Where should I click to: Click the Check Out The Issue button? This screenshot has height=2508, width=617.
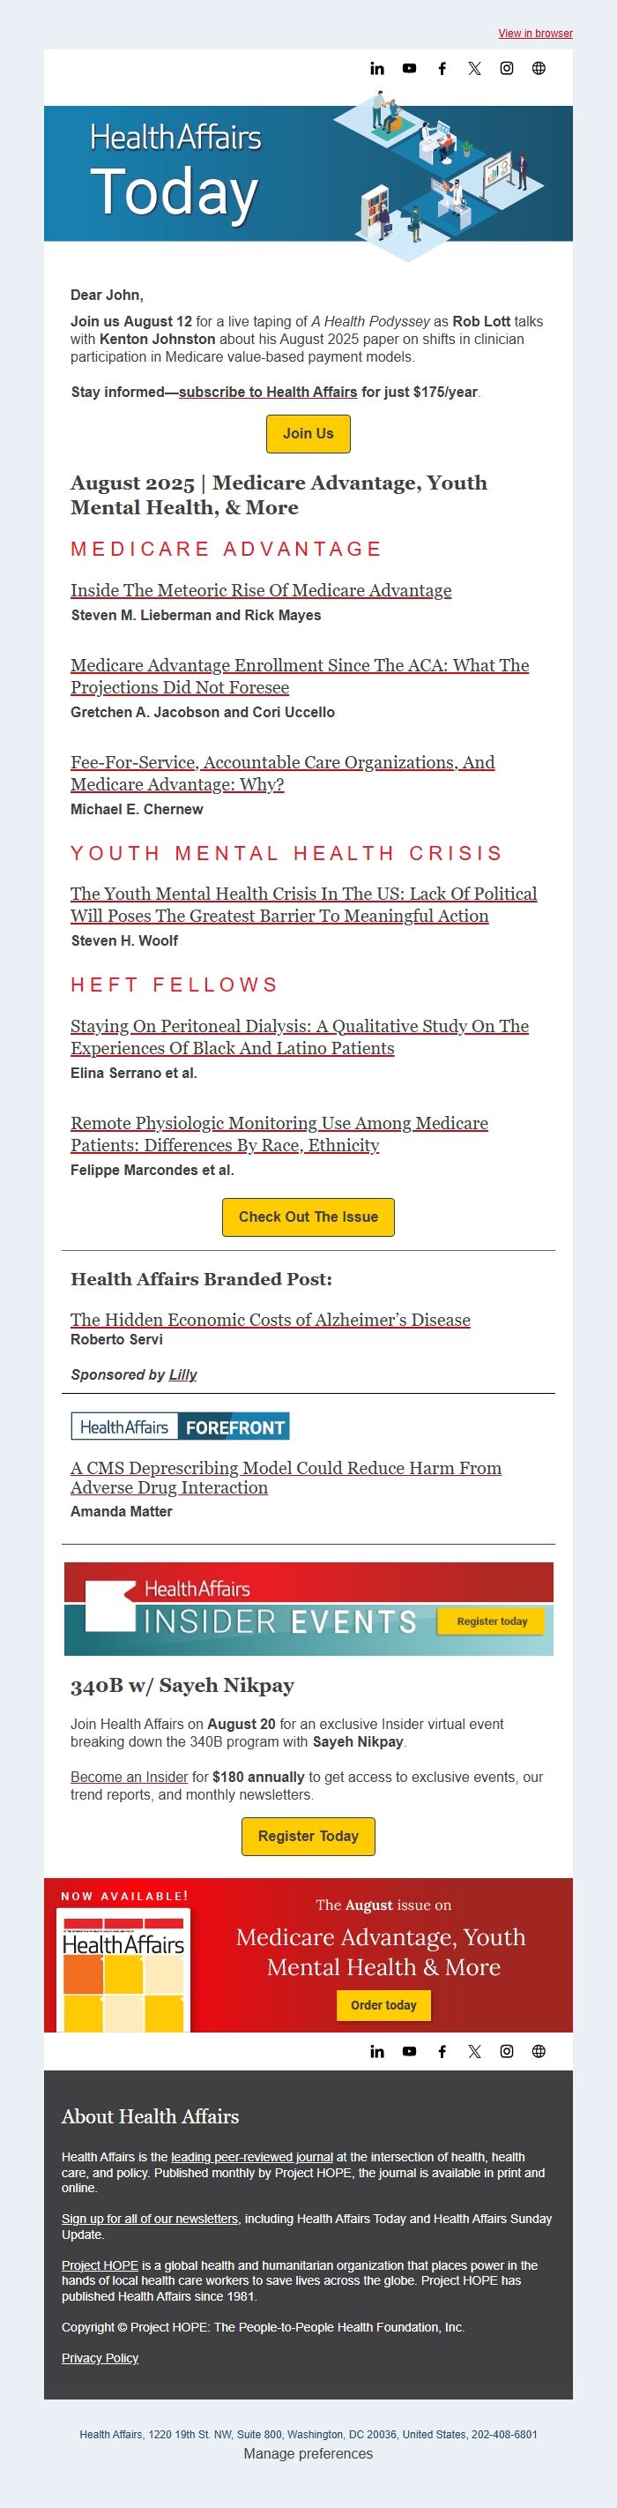(x=308, y=1217)
